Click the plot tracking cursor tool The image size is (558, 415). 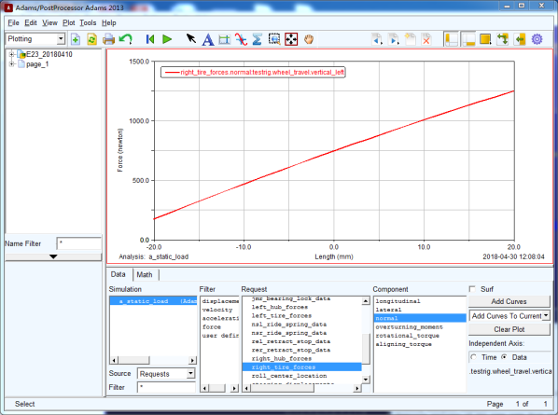[241, 39]
